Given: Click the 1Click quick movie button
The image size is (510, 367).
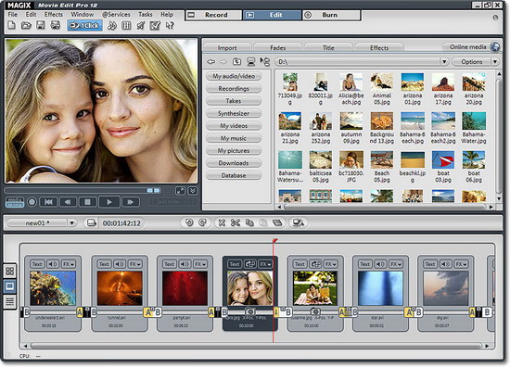Looking at the screenshot, I should tap(85, 25).
